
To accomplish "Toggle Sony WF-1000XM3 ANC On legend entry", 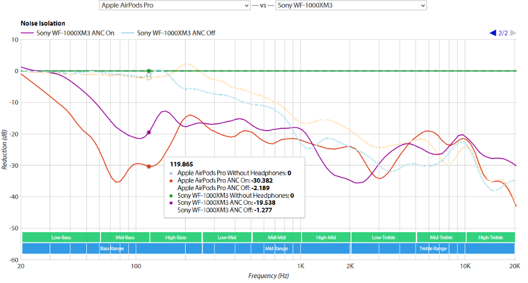I will [68, 33].
